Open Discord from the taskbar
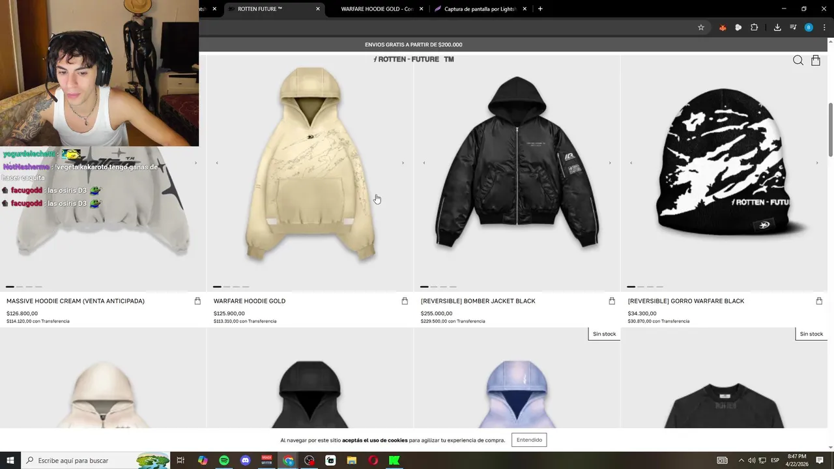 pos(246,461)
